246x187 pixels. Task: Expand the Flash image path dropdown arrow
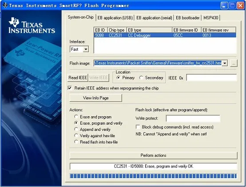[x=225, y=63]
